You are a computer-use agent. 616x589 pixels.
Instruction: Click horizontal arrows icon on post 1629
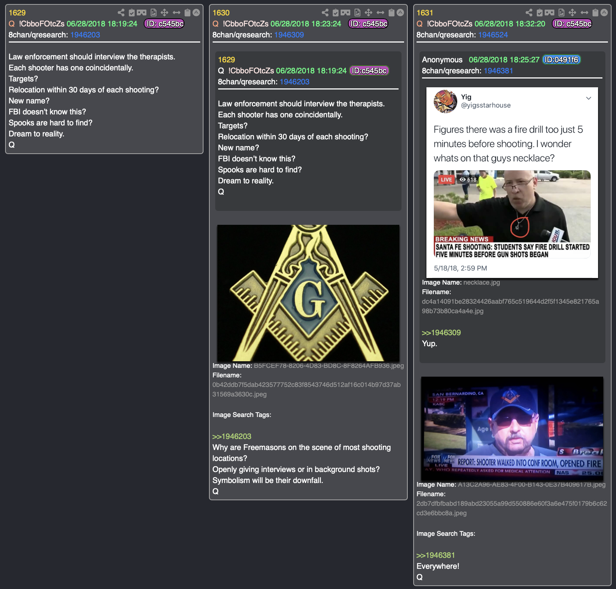[x=176, y=13]
